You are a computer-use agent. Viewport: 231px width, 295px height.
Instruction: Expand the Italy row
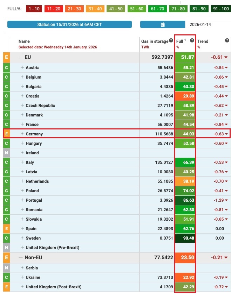click(x=22, y=162)
